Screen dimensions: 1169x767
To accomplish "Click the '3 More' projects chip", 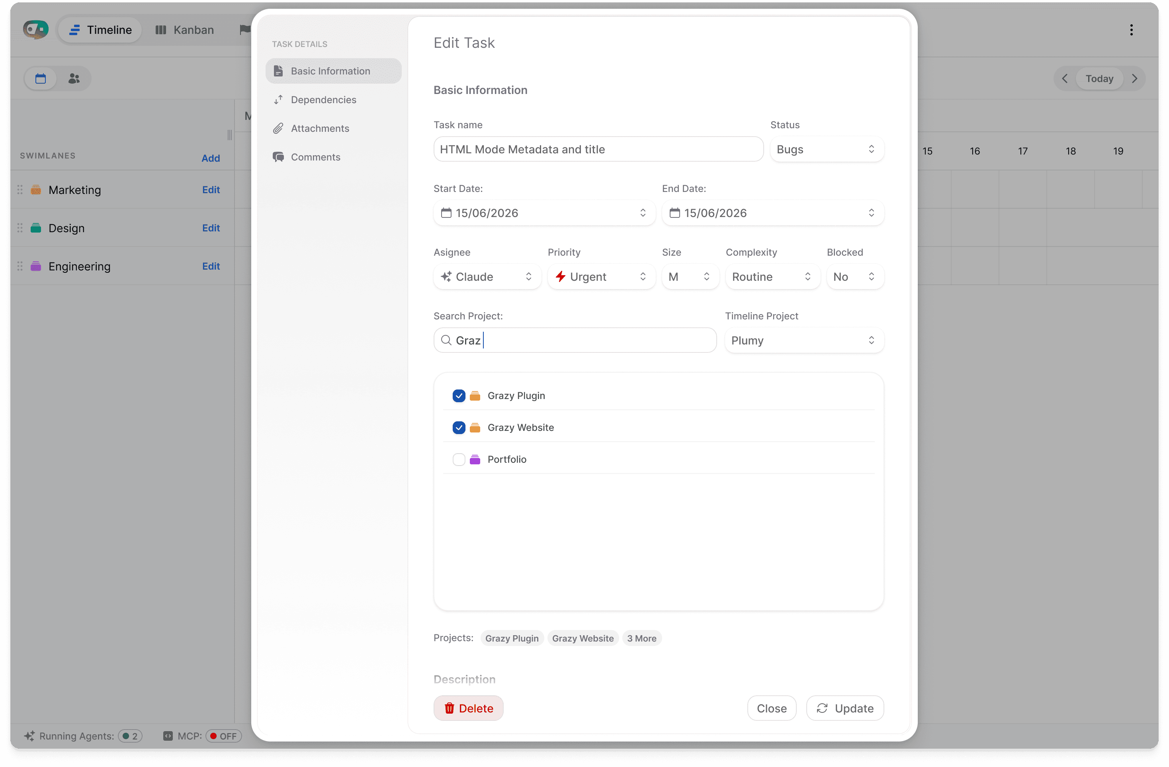I will tap(641, 638).
